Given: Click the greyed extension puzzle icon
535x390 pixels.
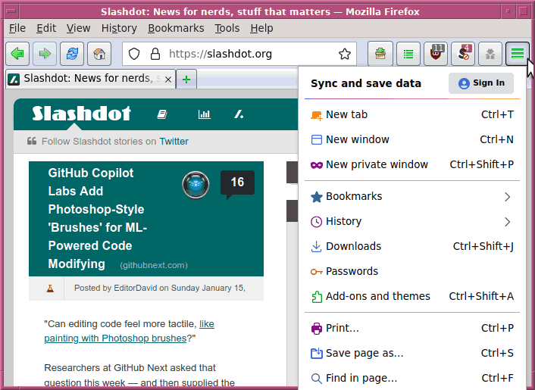Looking at the screenshot, I should (x=490, y=54).
